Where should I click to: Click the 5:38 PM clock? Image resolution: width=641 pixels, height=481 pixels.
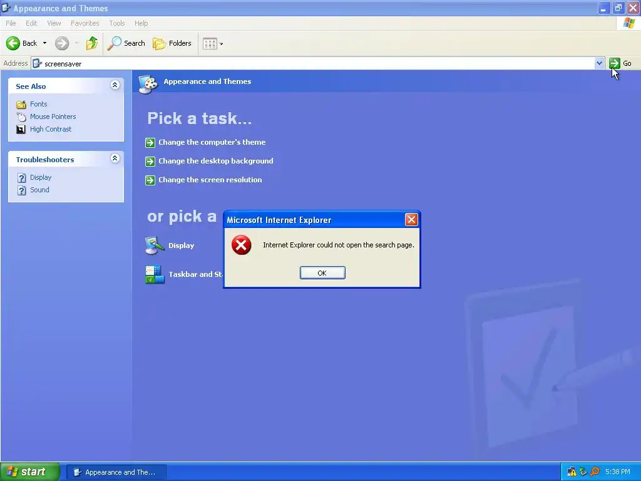(x=618, y=472)
